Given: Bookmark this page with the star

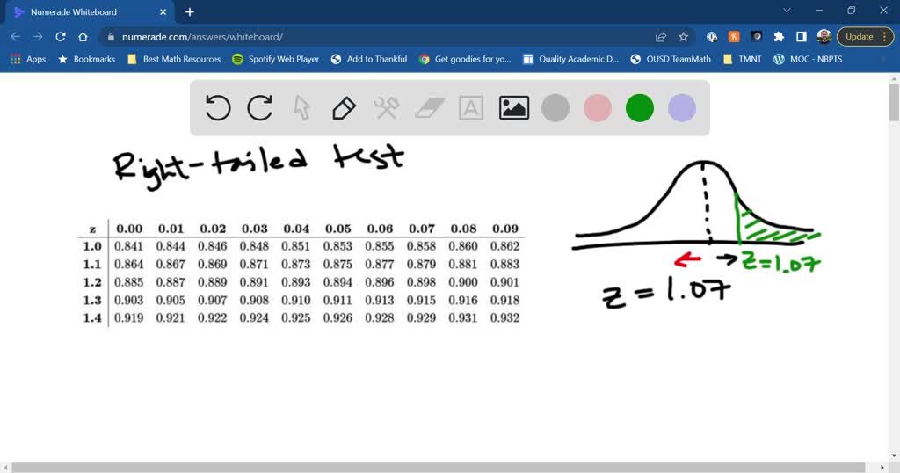Looking at the screenshot, I should pyautogui.click(x=683, y=37).
